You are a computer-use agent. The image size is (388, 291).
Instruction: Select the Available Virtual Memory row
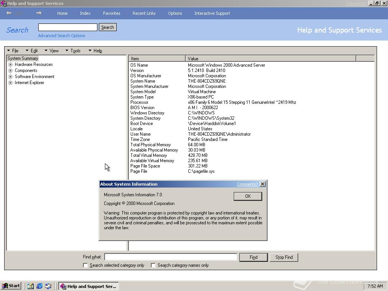pyautogui.click(x=152, y=161)
